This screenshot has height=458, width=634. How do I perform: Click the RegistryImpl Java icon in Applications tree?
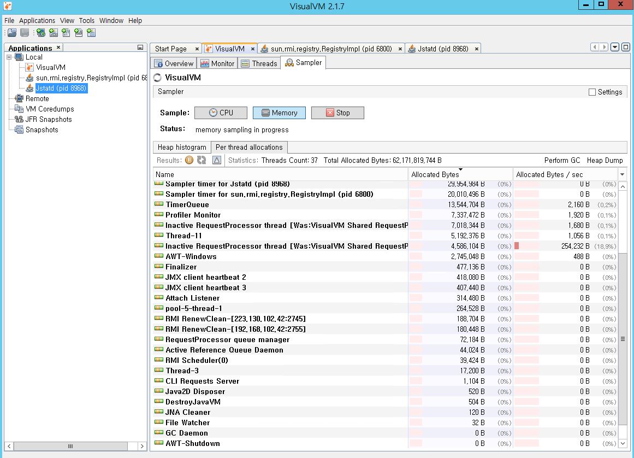point(29,78)
